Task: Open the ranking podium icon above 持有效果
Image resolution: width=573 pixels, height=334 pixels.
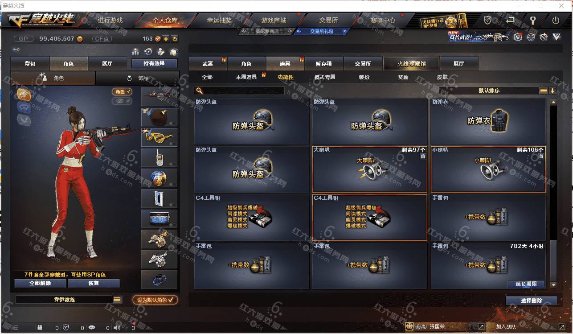Action: click(x=136, y=52)
